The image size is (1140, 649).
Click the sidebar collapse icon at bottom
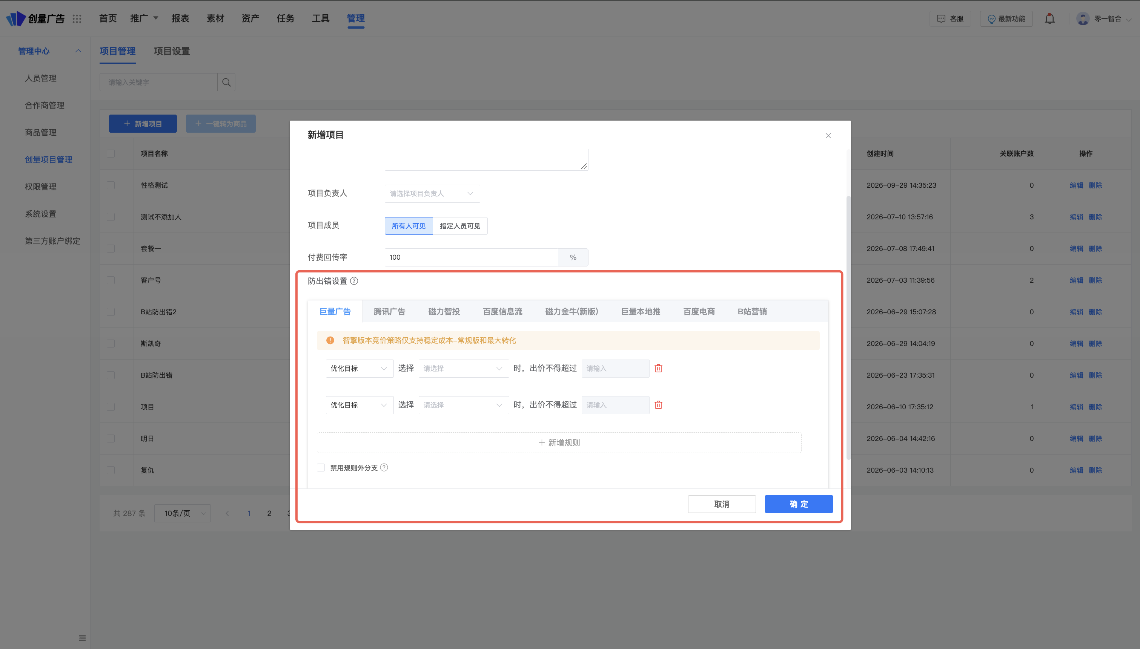pos(82,638)
